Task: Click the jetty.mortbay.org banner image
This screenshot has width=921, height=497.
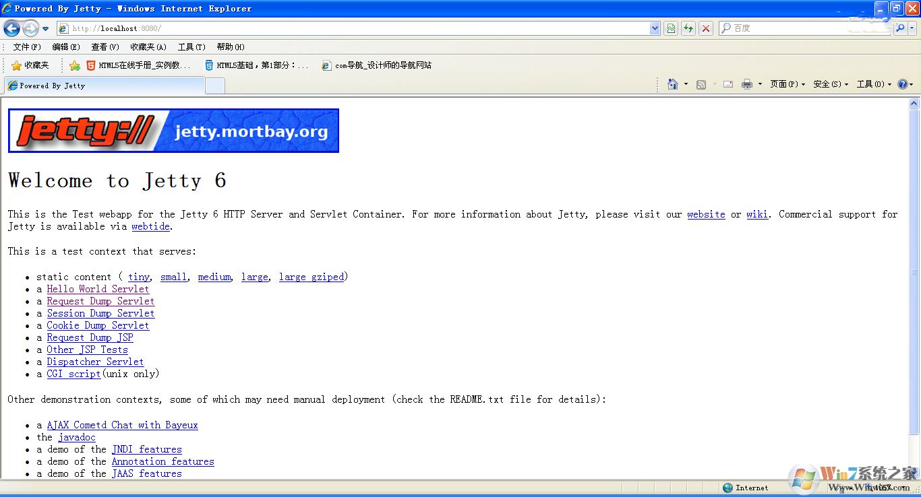Action: 173,131
